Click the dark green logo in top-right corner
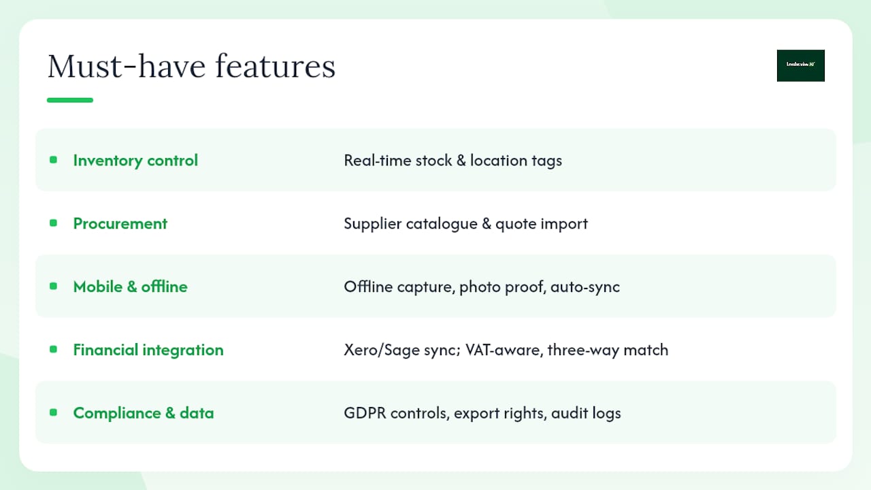Image resolution: width=871 pixels, height=490 pixels. 800,65
